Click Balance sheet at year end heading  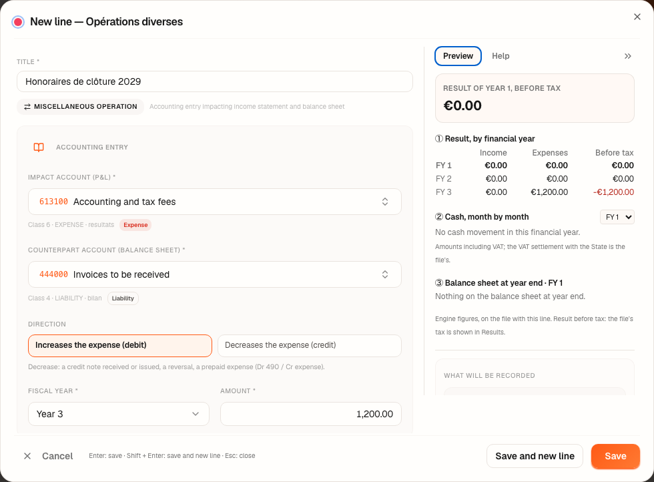tap(499, 283)
